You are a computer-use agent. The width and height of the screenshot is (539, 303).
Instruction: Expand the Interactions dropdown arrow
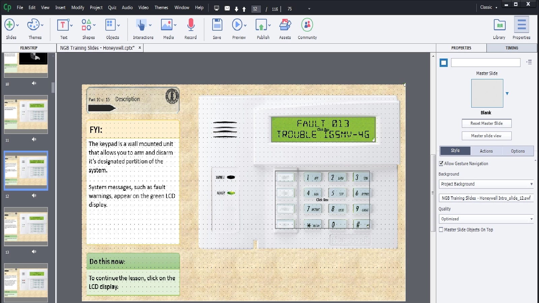tap(150, 25)
